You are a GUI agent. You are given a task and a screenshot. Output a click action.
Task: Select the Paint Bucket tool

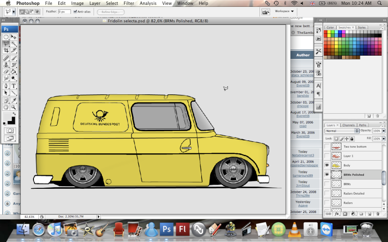(14, 72)
